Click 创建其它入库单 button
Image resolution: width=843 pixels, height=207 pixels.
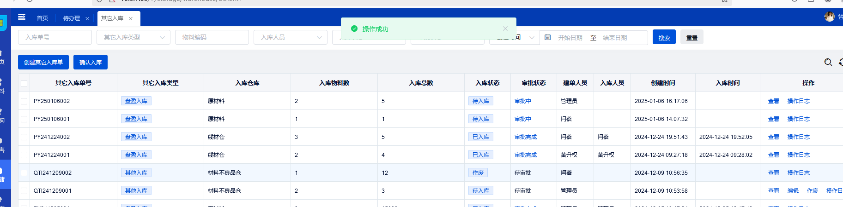point(43,62)
